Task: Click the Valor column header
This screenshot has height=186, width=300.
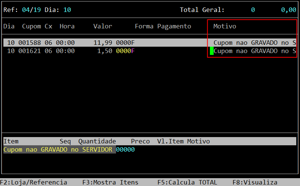Action: 103,26
